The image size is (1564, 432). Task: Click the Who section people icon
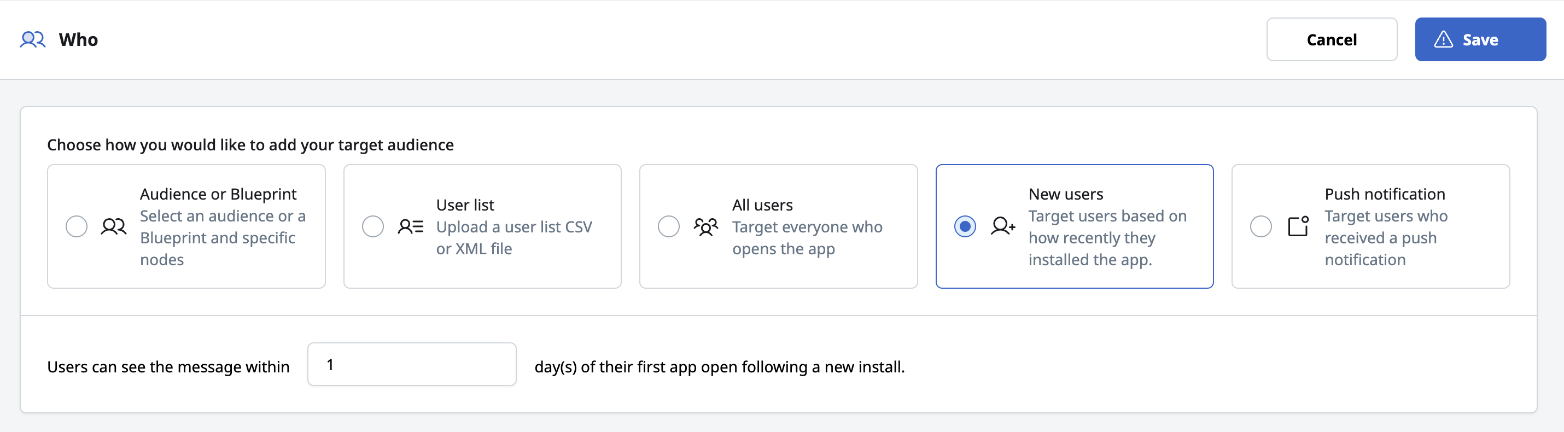pyautogui.click(x=33, y=39)
